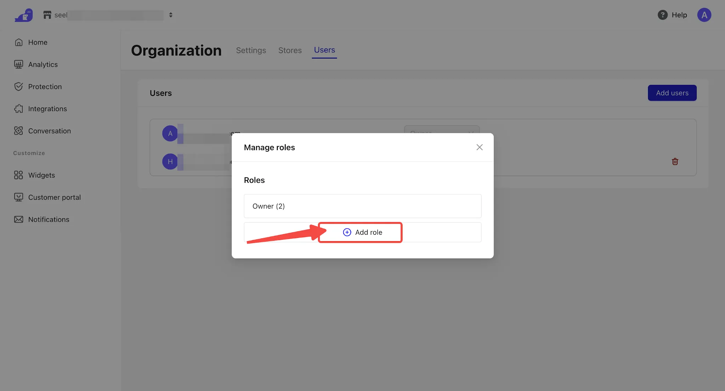Click the Conversation icon
Screen dimensions: 725x391
tap(19, 131)
